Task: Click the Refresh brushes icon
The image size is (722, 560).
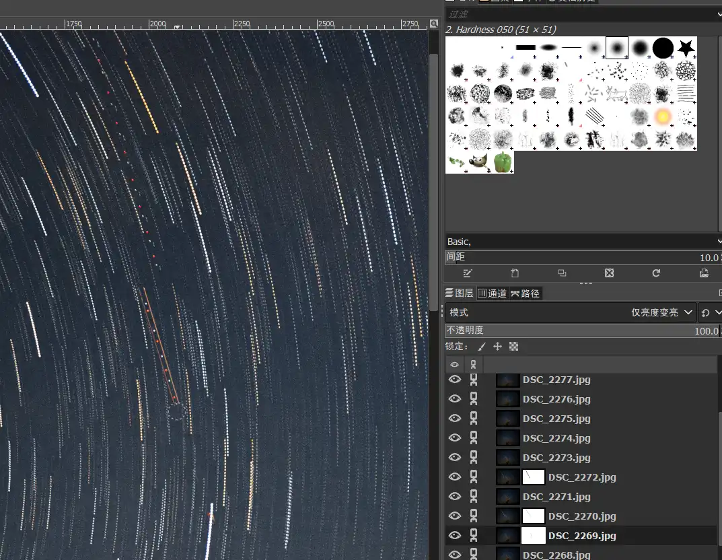Action: (x=656, y=273)
